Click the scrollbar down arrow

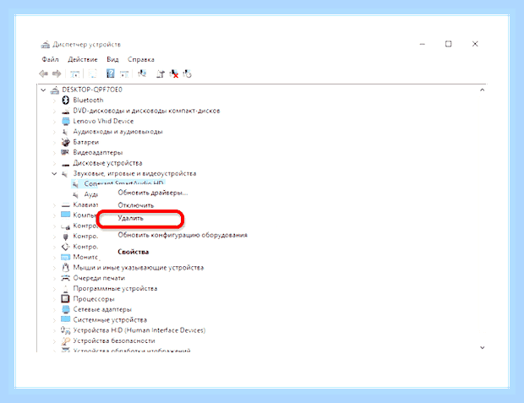click(483, 347)
